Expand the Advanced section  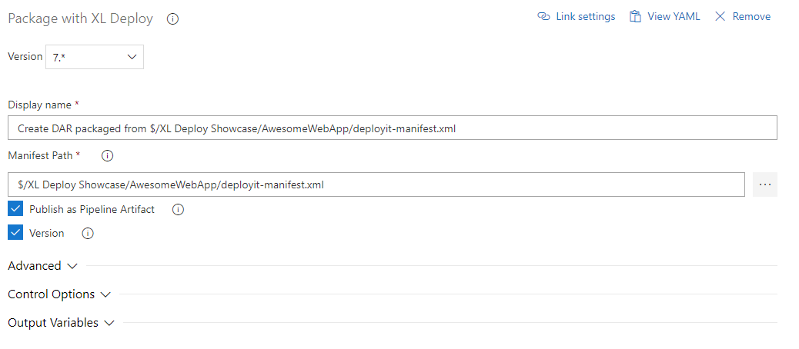pyautogui.click(x=43, y=265)
